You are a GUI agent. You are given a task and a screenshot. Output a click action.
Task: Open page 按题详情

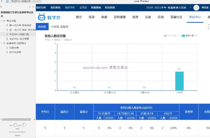tap(14, 48)
